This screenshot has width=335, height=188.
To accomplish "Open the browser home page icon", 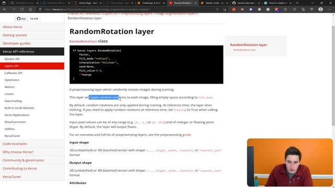I will pyautogui.click(x=30, y=9).
